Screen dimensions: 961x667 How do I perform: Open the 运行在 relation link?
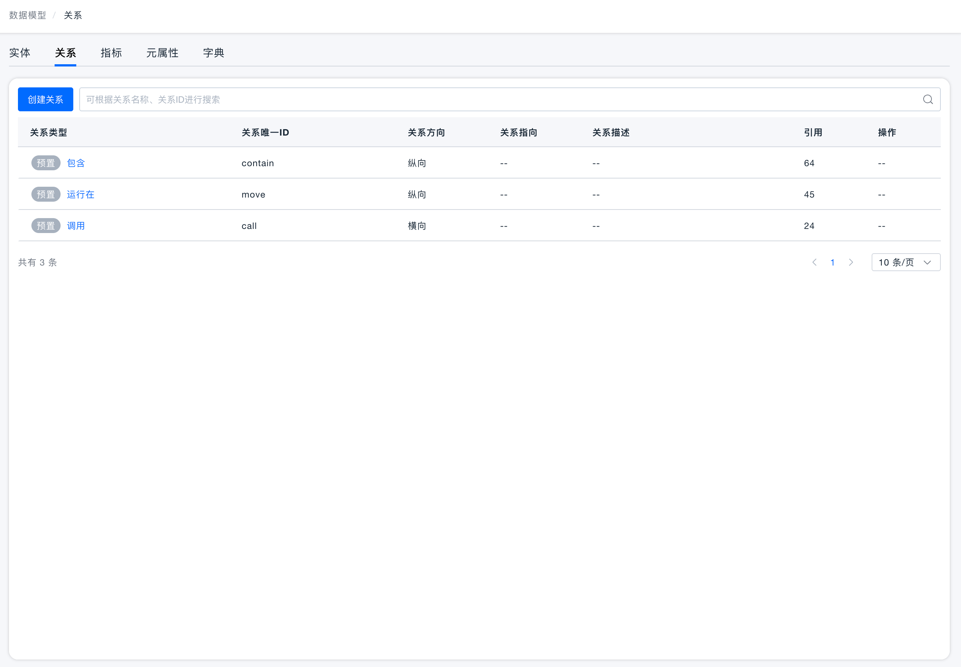click(80, 194)
